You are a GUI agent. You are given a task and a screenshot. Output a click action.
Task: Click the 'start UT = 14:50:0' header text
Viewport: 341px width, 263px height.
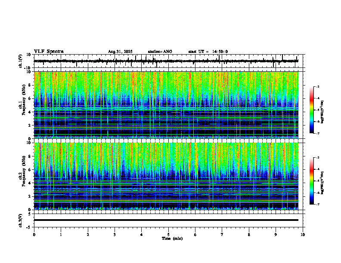(x=208, y=52)
